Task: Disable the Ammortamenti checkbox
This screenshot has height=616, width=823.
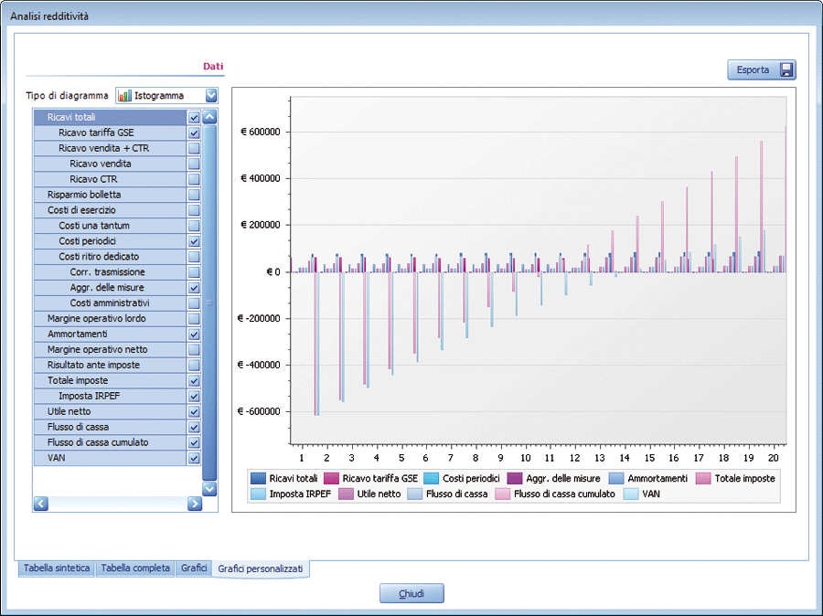Action: click(x=192, y=334)
